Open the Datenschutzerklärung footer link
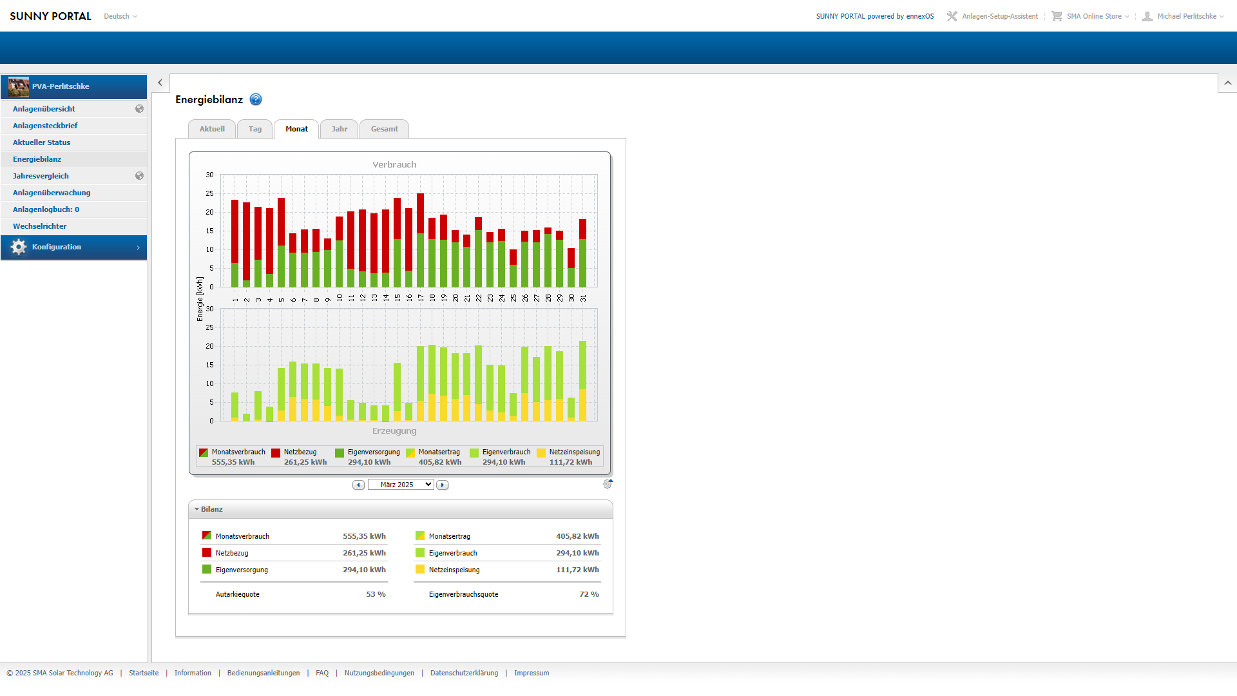This screenshot has height=696, width=1237. point(464,673)
